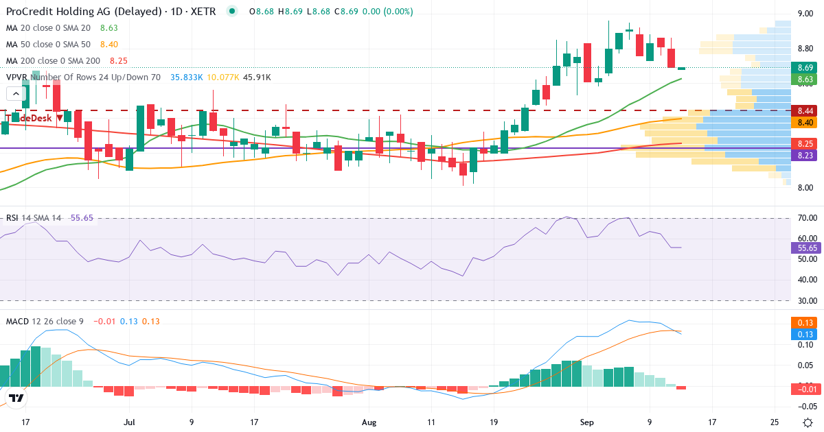
Task: Click the orange 8.40 price axis label
Action: (x=805, y=122)
